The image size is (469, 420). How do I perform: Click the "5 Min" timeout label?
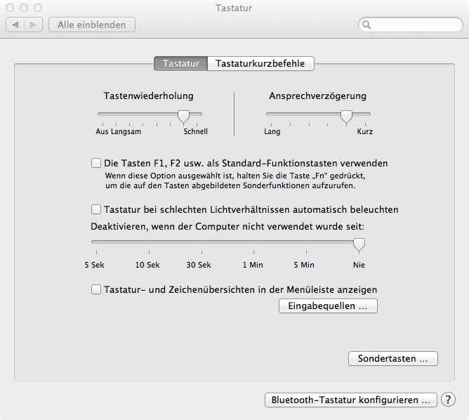(304, 265)
